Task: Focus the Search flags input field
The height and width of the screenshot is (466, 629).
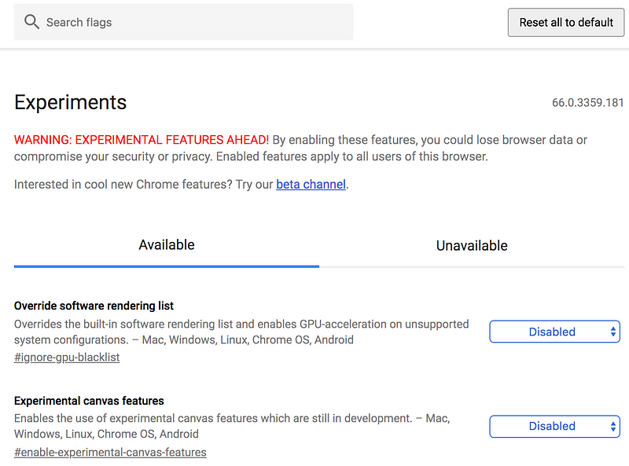Action: [183, 22]
